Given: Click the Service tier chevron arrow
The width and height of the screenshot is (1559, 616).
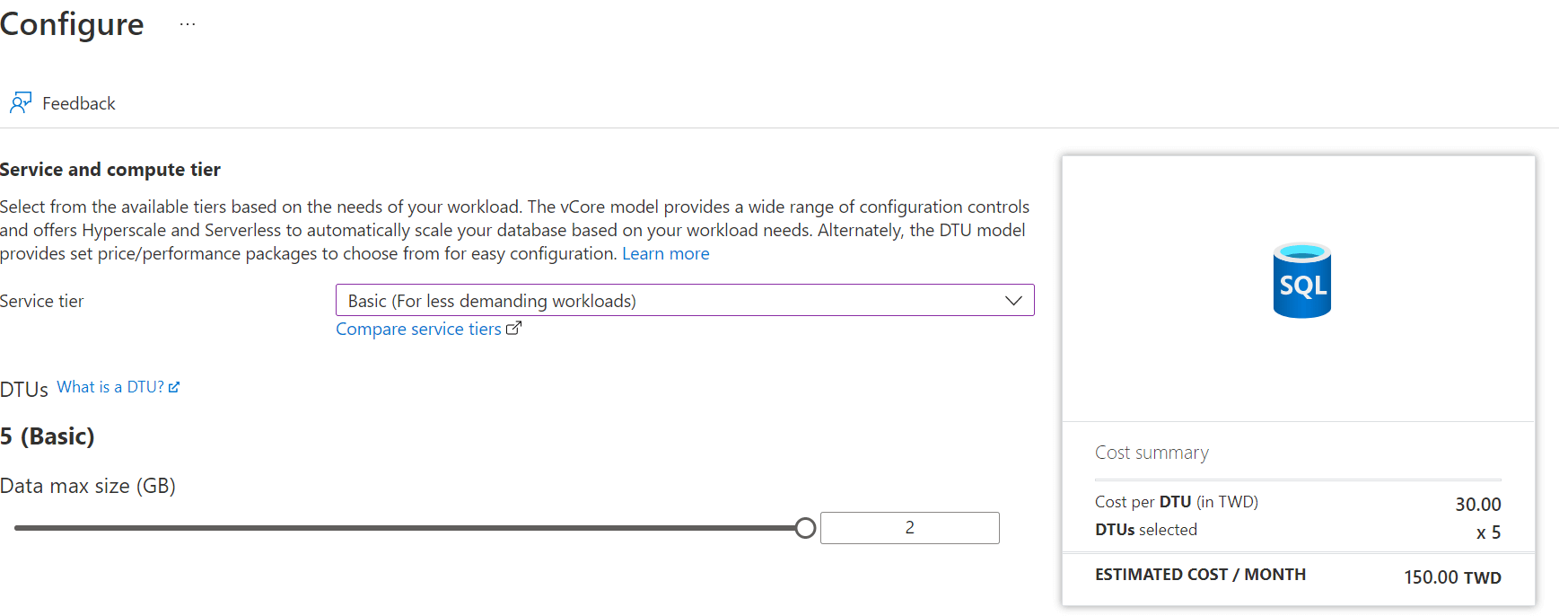Looking at the screenshot, I should pos(1013,300).
